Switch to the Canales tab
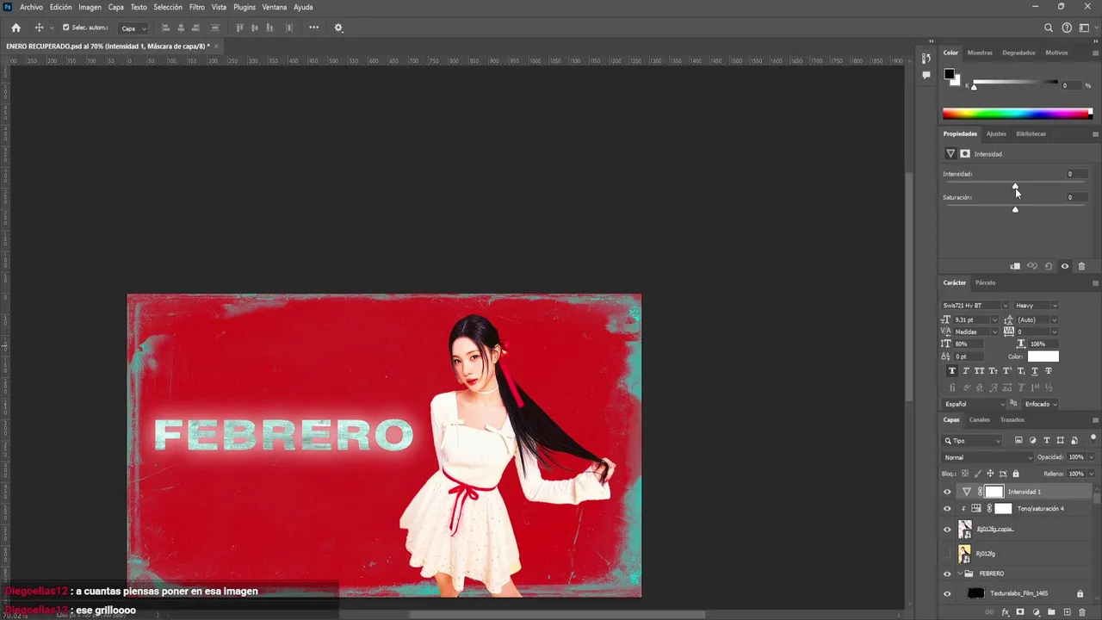This screenshot has height=620, width=1102. click(x=980, y=420)
